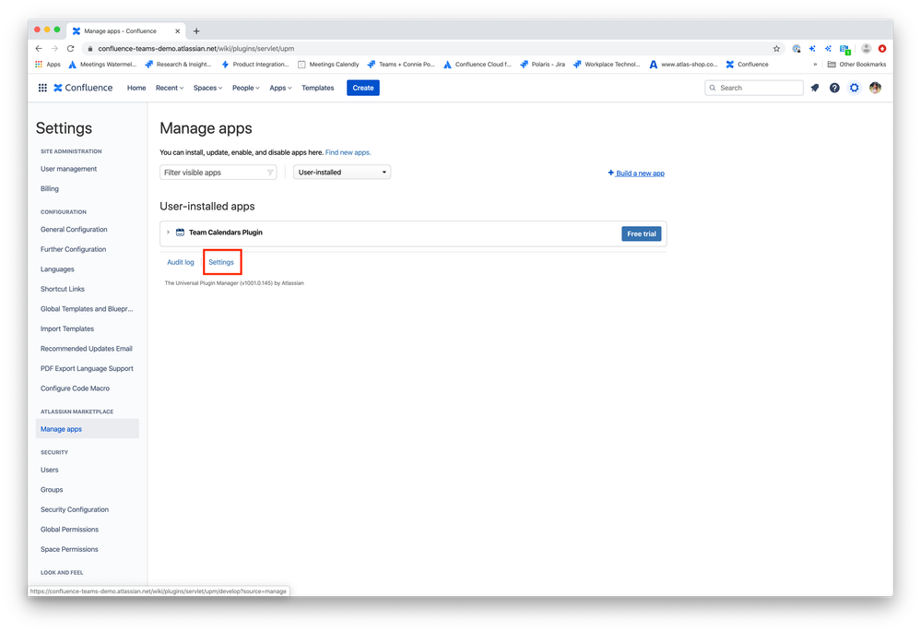Open the People dropdown menu
921x633 pixels.
coord(245,89)
